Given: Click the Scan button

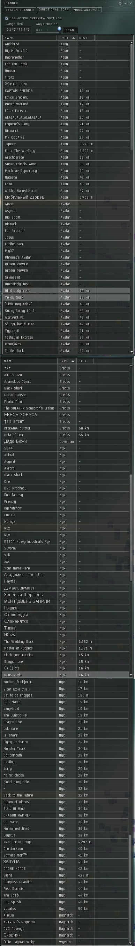Looking at the screenshot, I should (x=70, y=30).
